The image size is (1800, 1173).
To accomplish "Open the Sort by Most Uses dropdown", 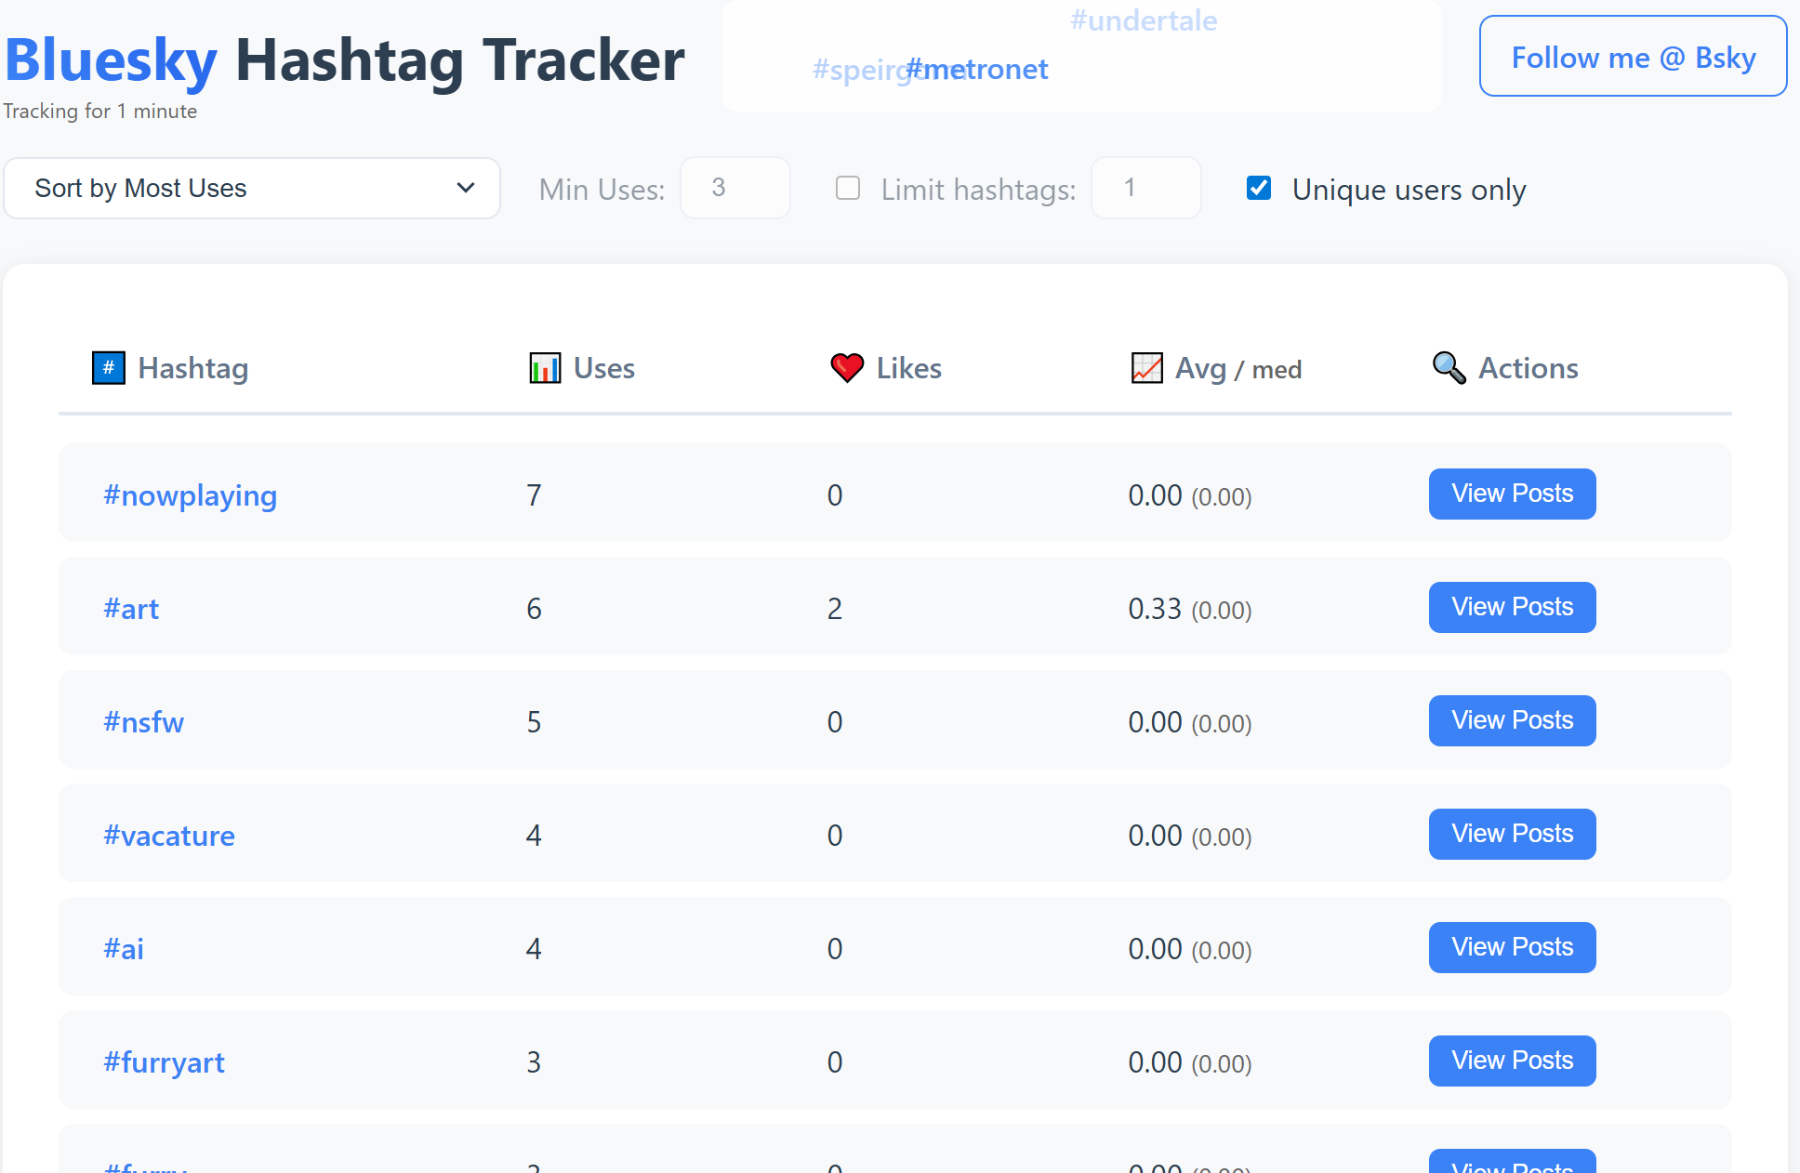I will tap(252, 188).
